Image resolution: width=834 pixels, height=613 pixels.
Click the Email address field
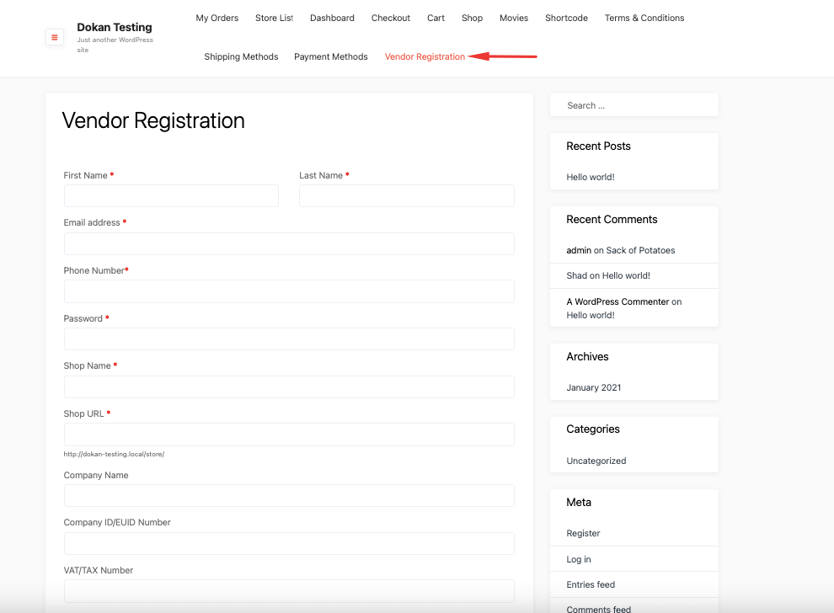[x=289, y=243]
